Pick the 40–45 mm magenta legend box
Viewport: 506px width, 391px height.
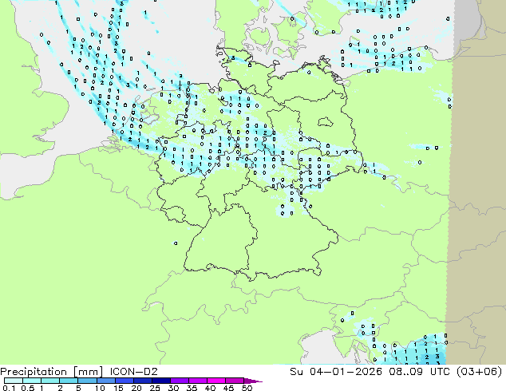point(216,381)
